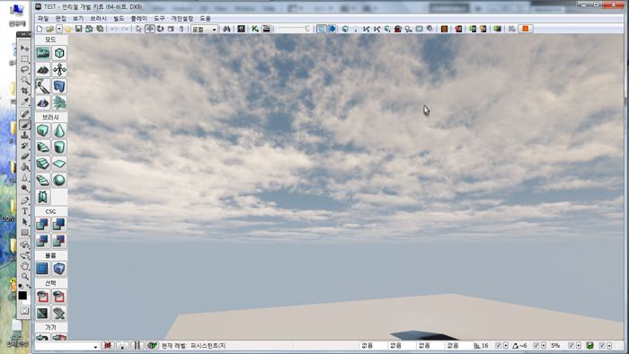Viewport: 629px width, 354px height.
Task: Open the 편집 menu
Action: [60, 19]
